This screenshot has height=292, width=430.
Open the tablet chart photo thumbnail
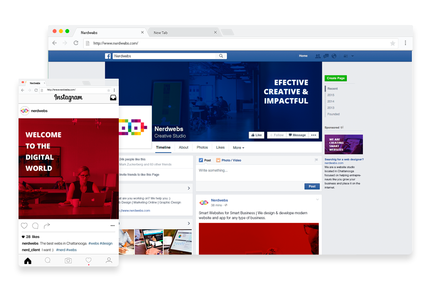tap(178, 242)
